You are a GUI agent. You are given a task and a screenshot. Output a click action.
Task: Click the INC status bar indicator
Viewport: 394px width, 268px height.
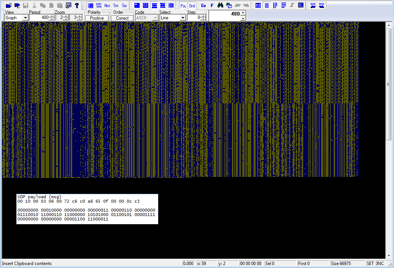click(x=380, y=264)
